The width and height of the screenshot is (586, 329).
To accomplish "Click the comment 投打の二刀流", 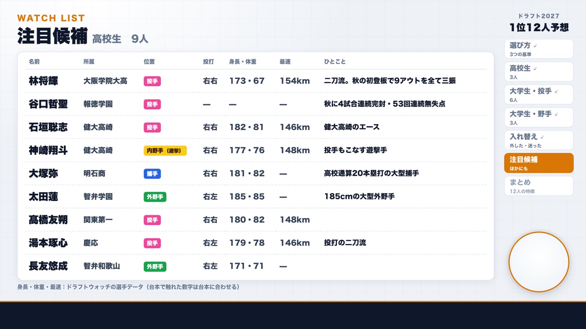I will (x=345, y=243).
